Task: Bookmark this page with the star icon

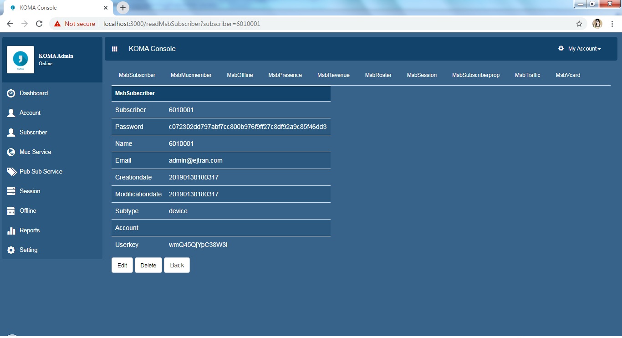Action: tap(579, 23)
